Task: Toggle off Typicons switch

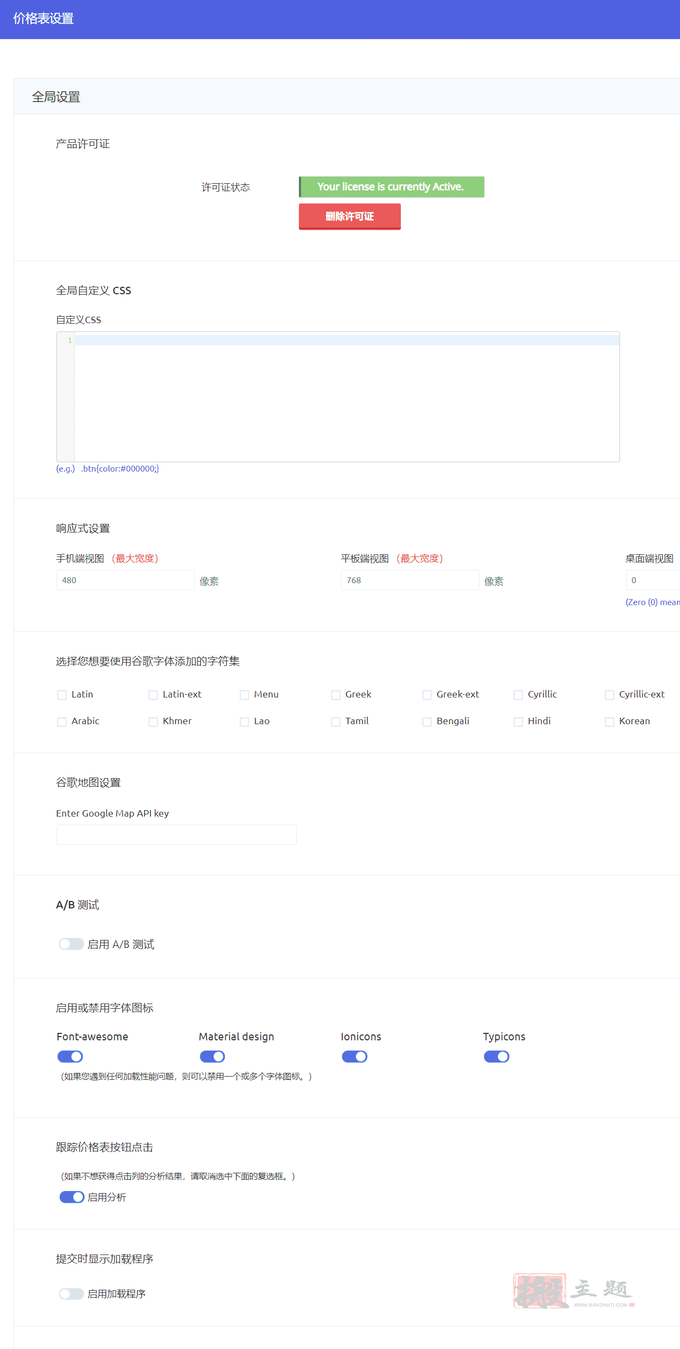Action: pyautogui.click(x=496, y=1056)
